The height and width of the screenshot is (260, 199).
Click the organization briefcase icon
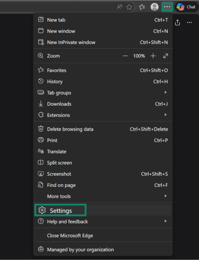[41, 249]
